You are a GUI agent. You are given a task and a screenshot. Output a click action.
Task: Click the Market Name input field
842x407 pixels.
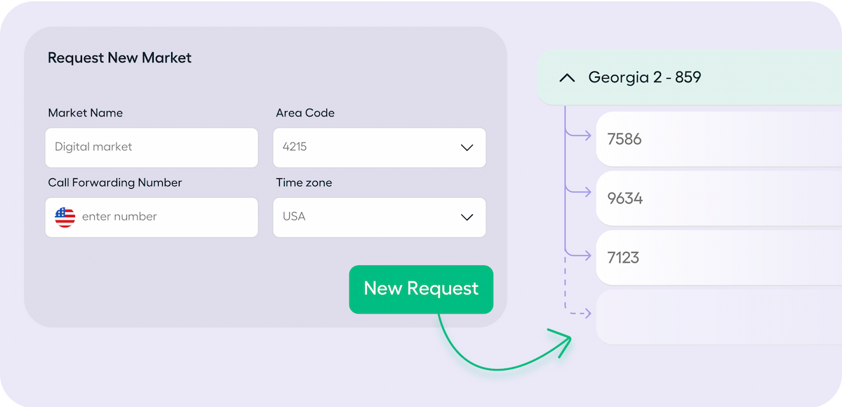tap(152, 147)
